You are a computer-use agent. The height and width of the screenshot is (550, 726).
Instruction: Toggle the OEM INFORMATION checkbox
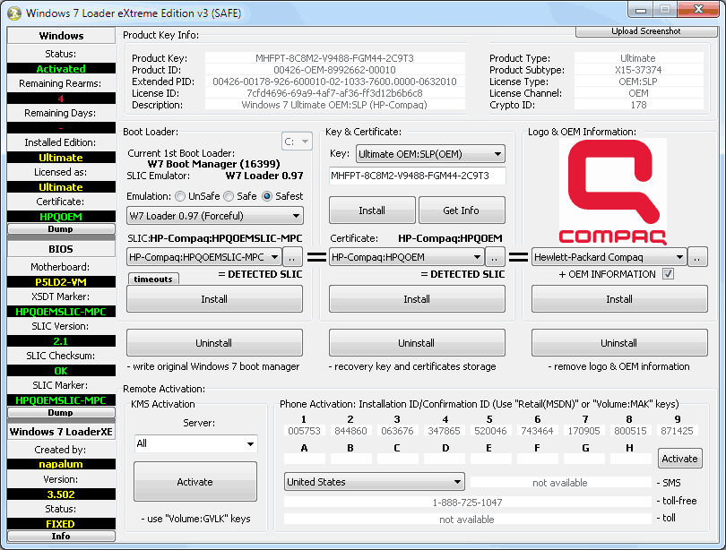[x=668, y=274]
